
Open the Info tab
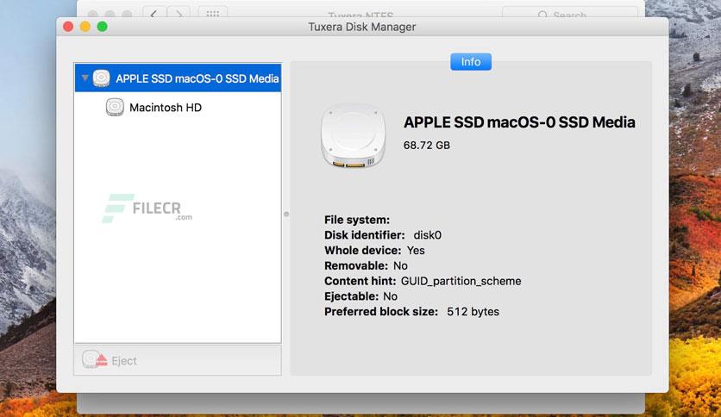click(470, 61)
